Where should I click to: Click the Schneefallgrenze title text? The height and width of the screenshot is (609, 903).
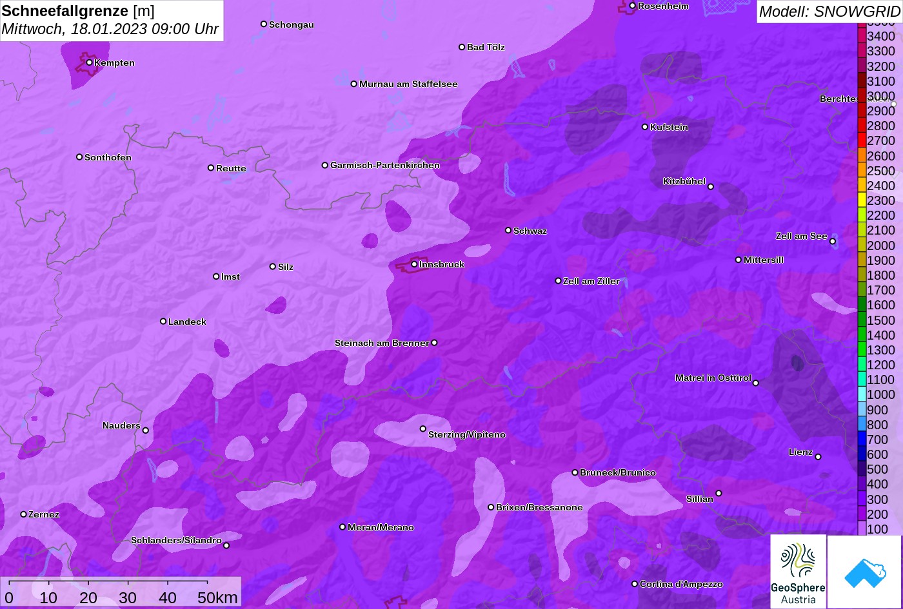65,11
